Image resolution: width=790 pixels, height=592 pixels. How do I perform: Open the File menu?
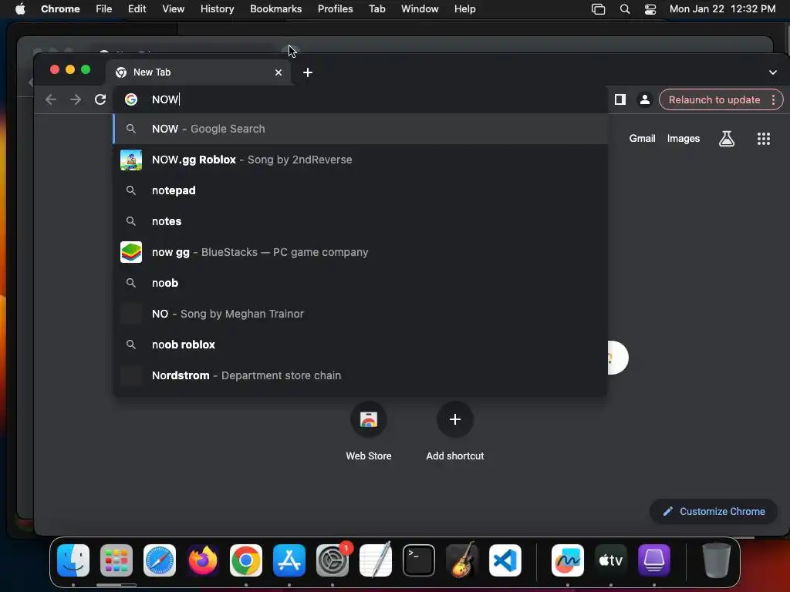coord(104,8)
